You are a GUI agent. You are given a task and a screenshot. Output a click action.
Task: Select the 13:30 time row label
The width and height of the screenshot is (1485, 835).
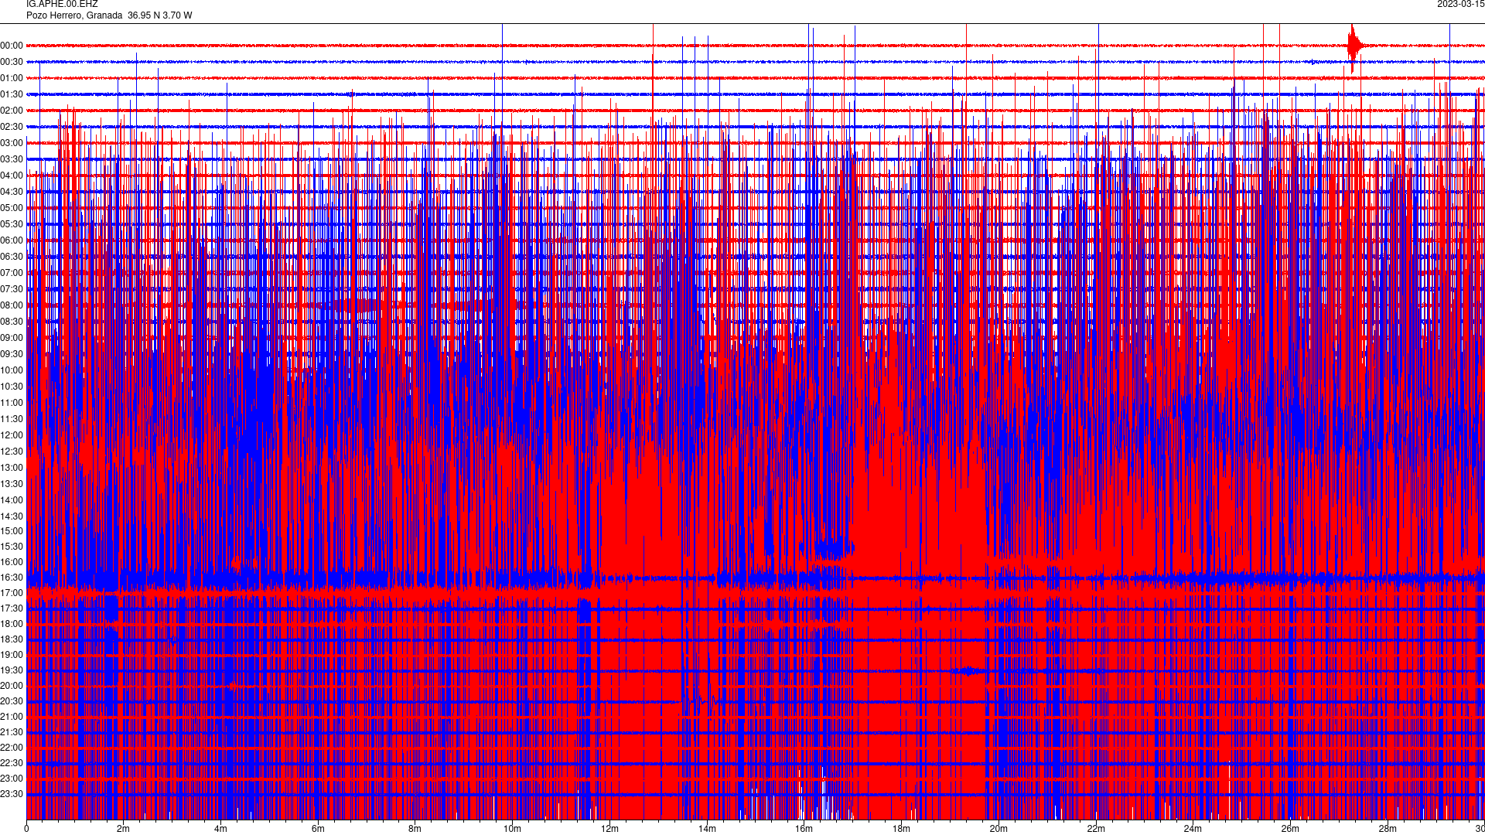pos(12,484)
